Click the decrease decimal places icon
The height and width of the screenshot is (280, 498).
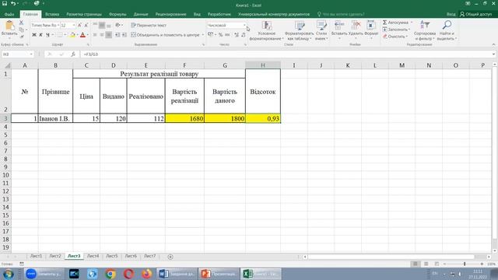point(244,35)
